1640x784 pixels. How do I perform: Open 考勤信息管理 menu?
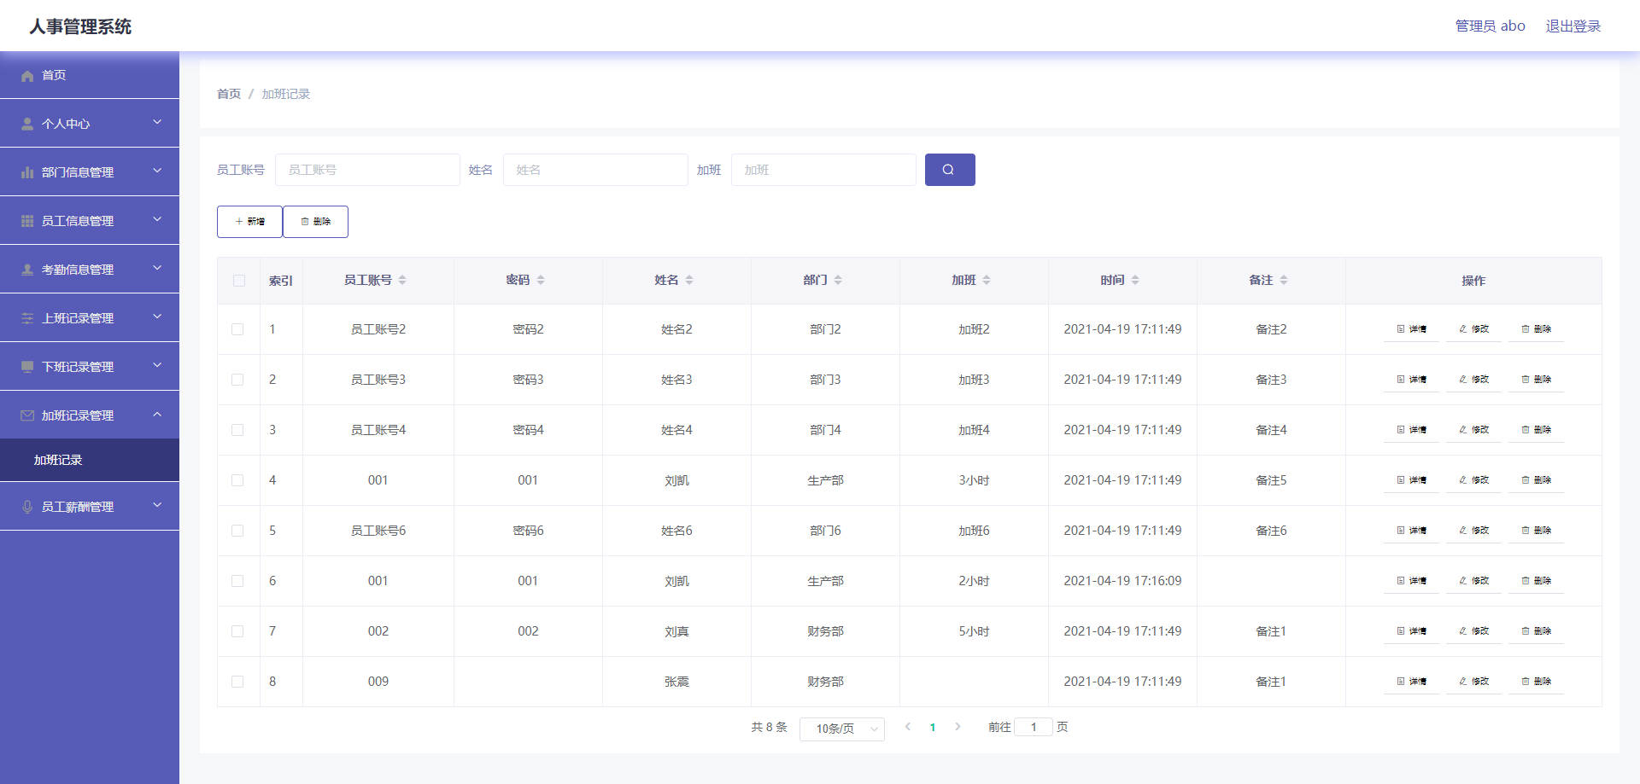pos(90,269)
